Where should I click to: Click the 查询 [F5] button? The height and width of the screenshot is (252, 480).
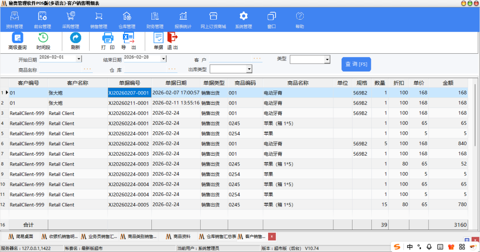356,64
